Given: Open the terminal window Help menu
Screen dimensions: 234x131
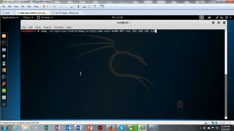Looking at the screenshot, I should click(69, 27).
